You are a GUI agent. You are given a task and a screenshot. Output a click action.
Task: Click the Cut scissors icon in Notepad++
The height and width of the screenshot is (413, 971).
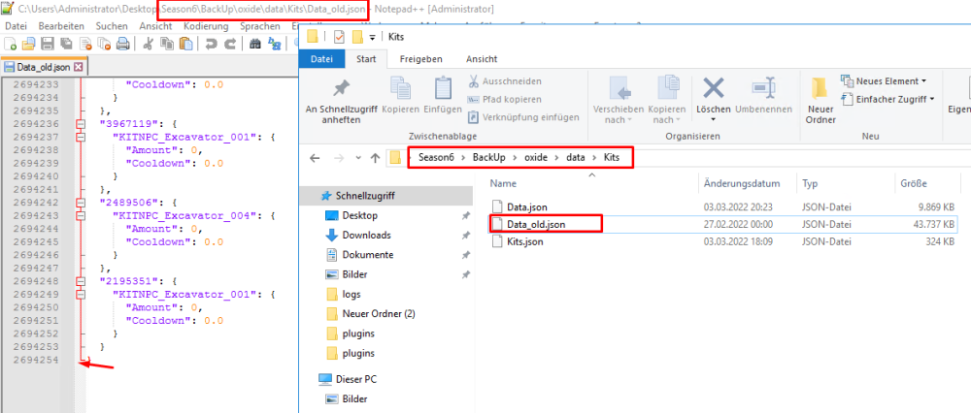point(148,44)
